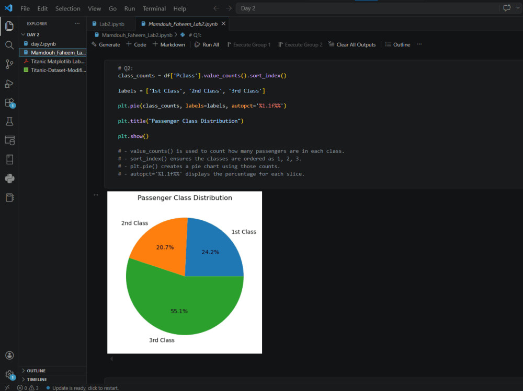Open cell output more actions ellipsis
The height and width of the screenshot is (391, 523).
(x=96, y=195)
